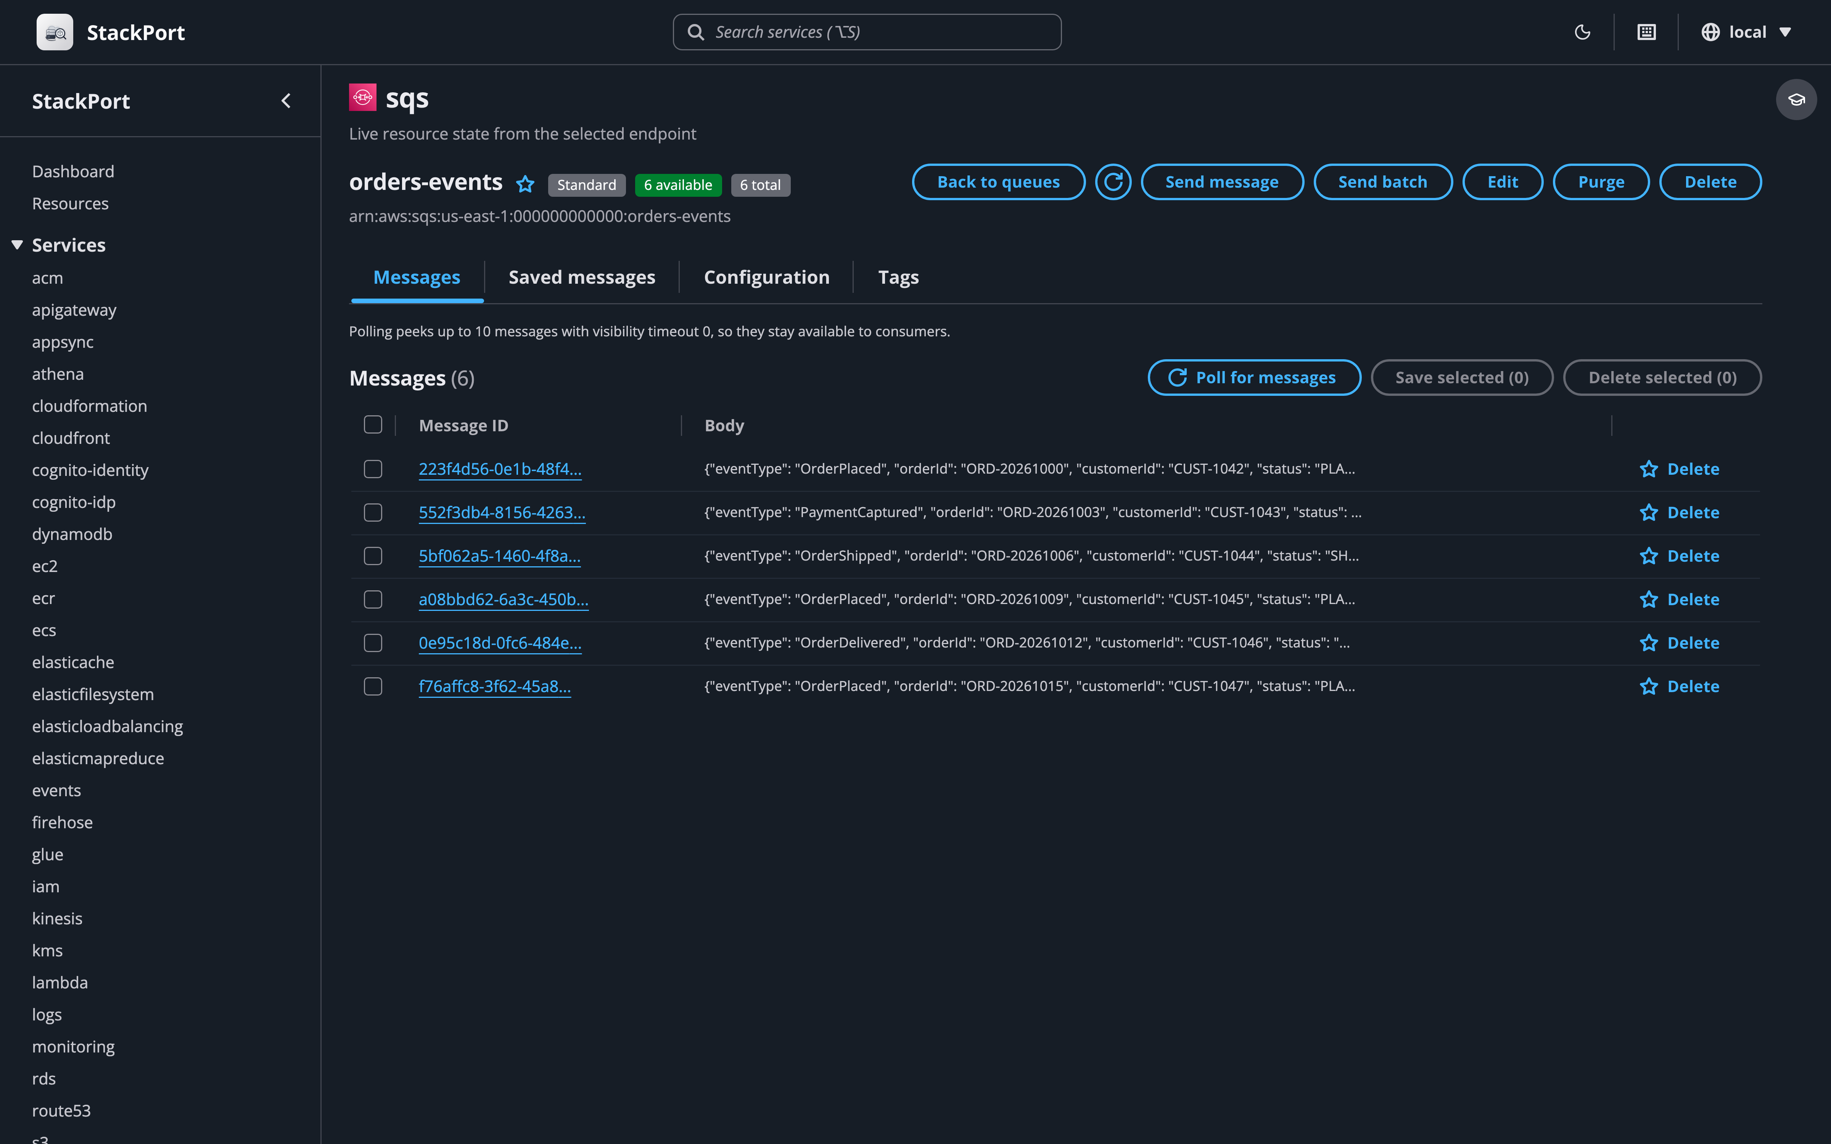Image resolution: width=1831 pixels, height=1144 pixels.
Task: Delete the message a08bbd62-6a3c-450b row
Action: pos(1693,599)
